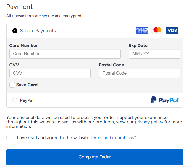Viewport: 191px width, 167px height.
Task: Click the Secure Payments label text
Action: [x=38, y=31]
